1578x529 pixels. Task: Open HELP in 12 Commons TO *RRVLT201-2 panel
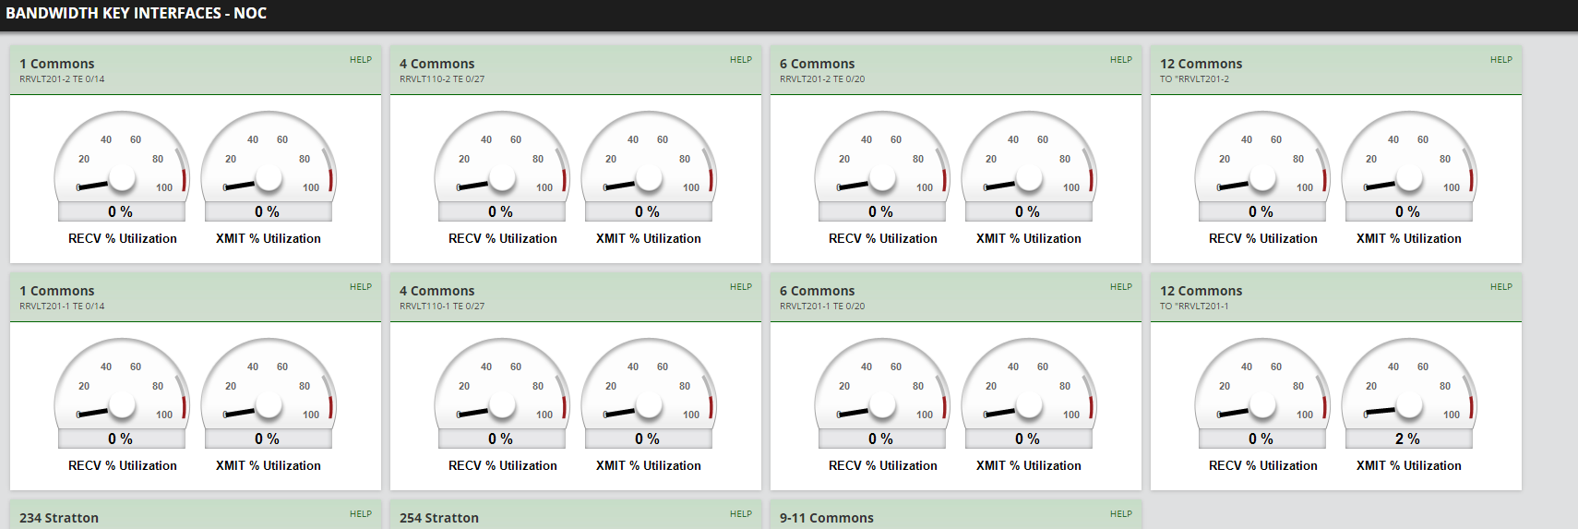coord(1501,60)
